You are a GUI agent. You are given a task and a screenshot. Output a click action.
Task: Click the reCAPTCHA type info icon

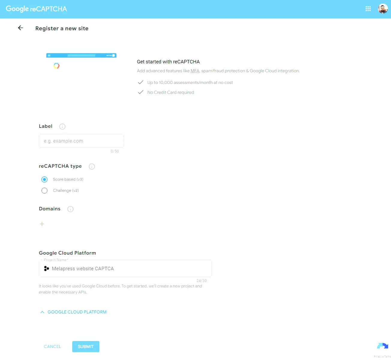pyautogui.click(x=92, y=166)
